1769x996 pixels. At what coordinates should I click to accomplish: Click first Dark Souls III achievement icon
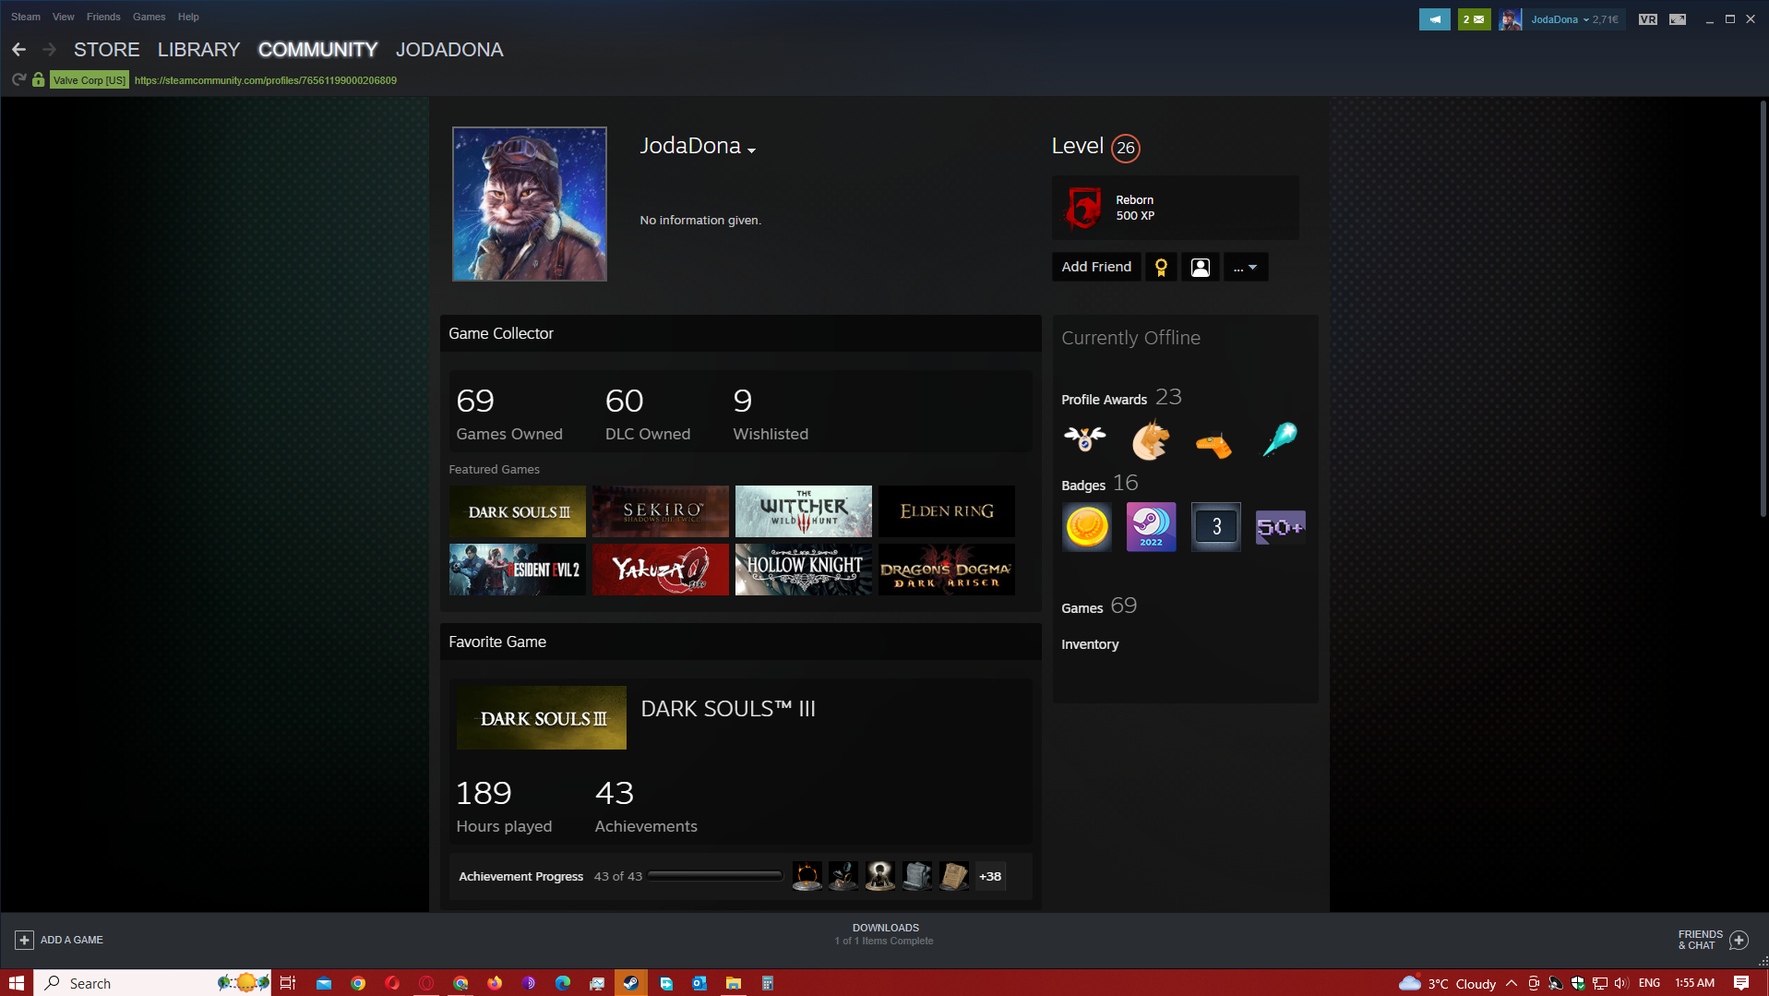pos(807,876)
